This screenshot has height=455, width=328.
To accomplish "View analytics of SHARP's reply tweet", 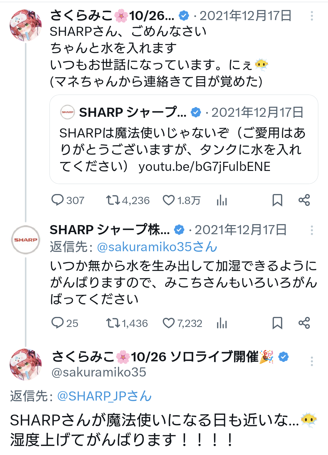I will pos(222,323).
